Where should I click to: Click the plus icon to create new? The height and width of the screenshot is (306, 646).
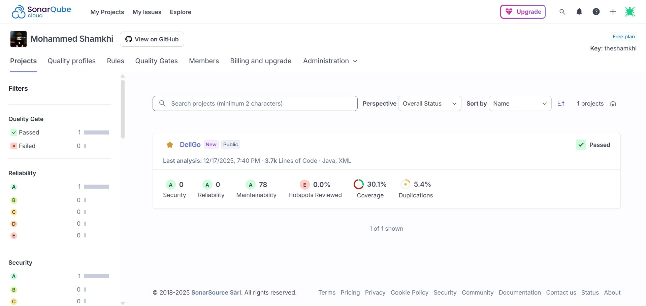point(613,12)
